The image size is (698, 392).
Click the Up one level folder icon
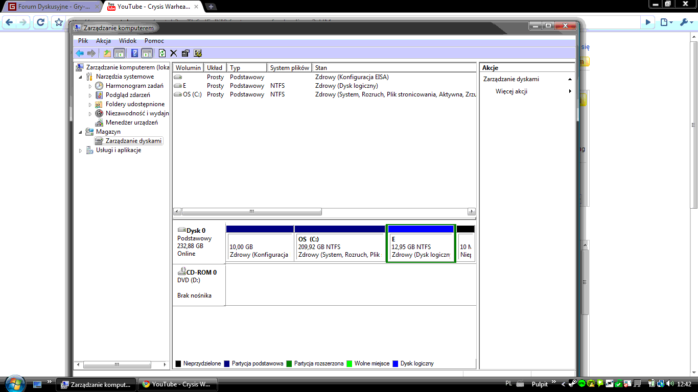click(107, 53)
